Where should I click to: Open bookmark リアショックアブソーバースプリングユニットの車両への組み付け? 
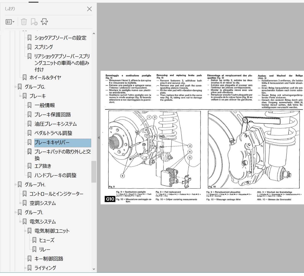coord(62,63)
